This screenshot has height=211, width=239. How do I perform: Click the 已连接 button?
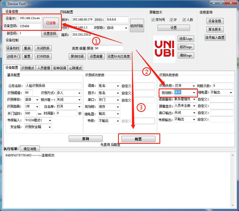(x=51, y=23)
